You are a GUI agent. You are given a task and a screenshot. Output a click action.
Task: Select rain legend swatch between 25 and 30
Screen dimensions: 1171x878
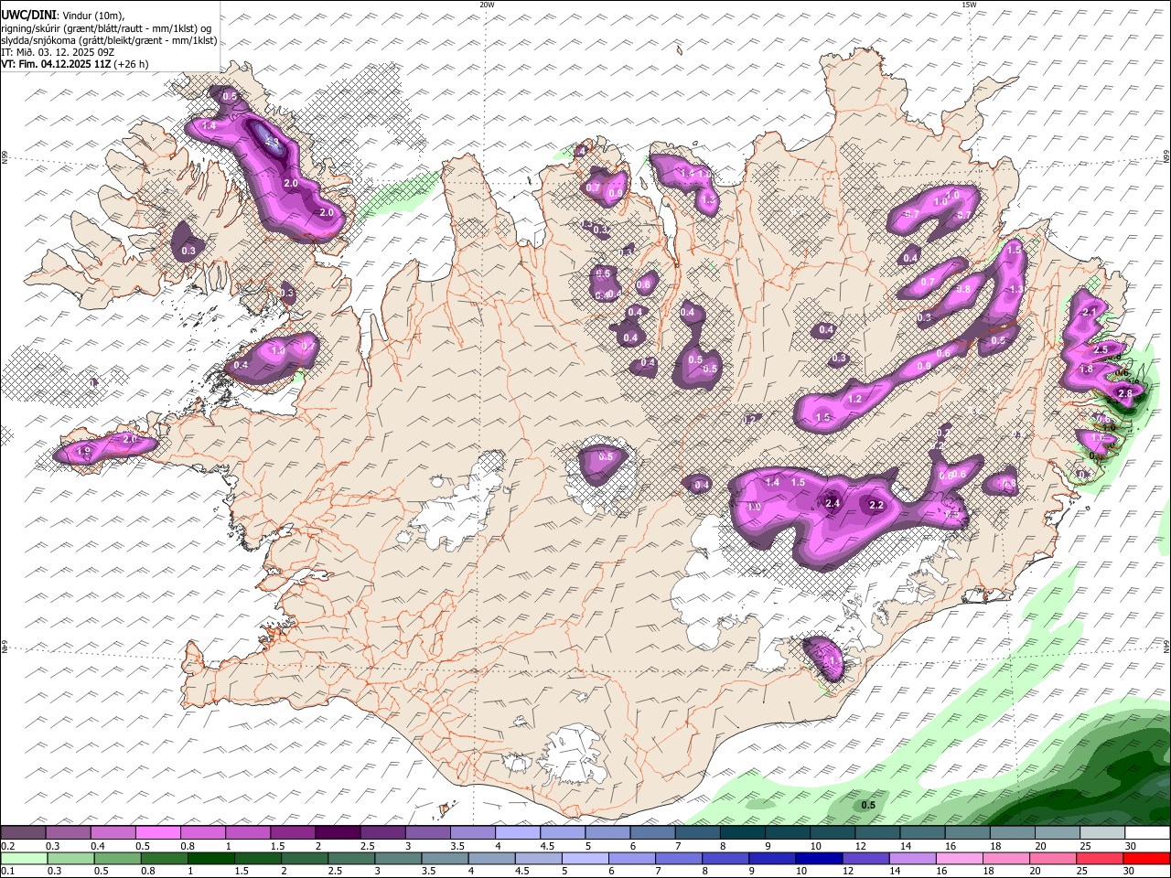1099,858
